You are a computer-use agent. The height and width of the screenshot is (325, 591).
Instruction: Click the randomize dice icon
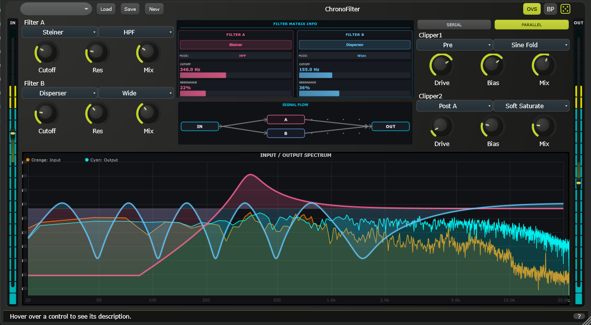(x=565, y=9)
